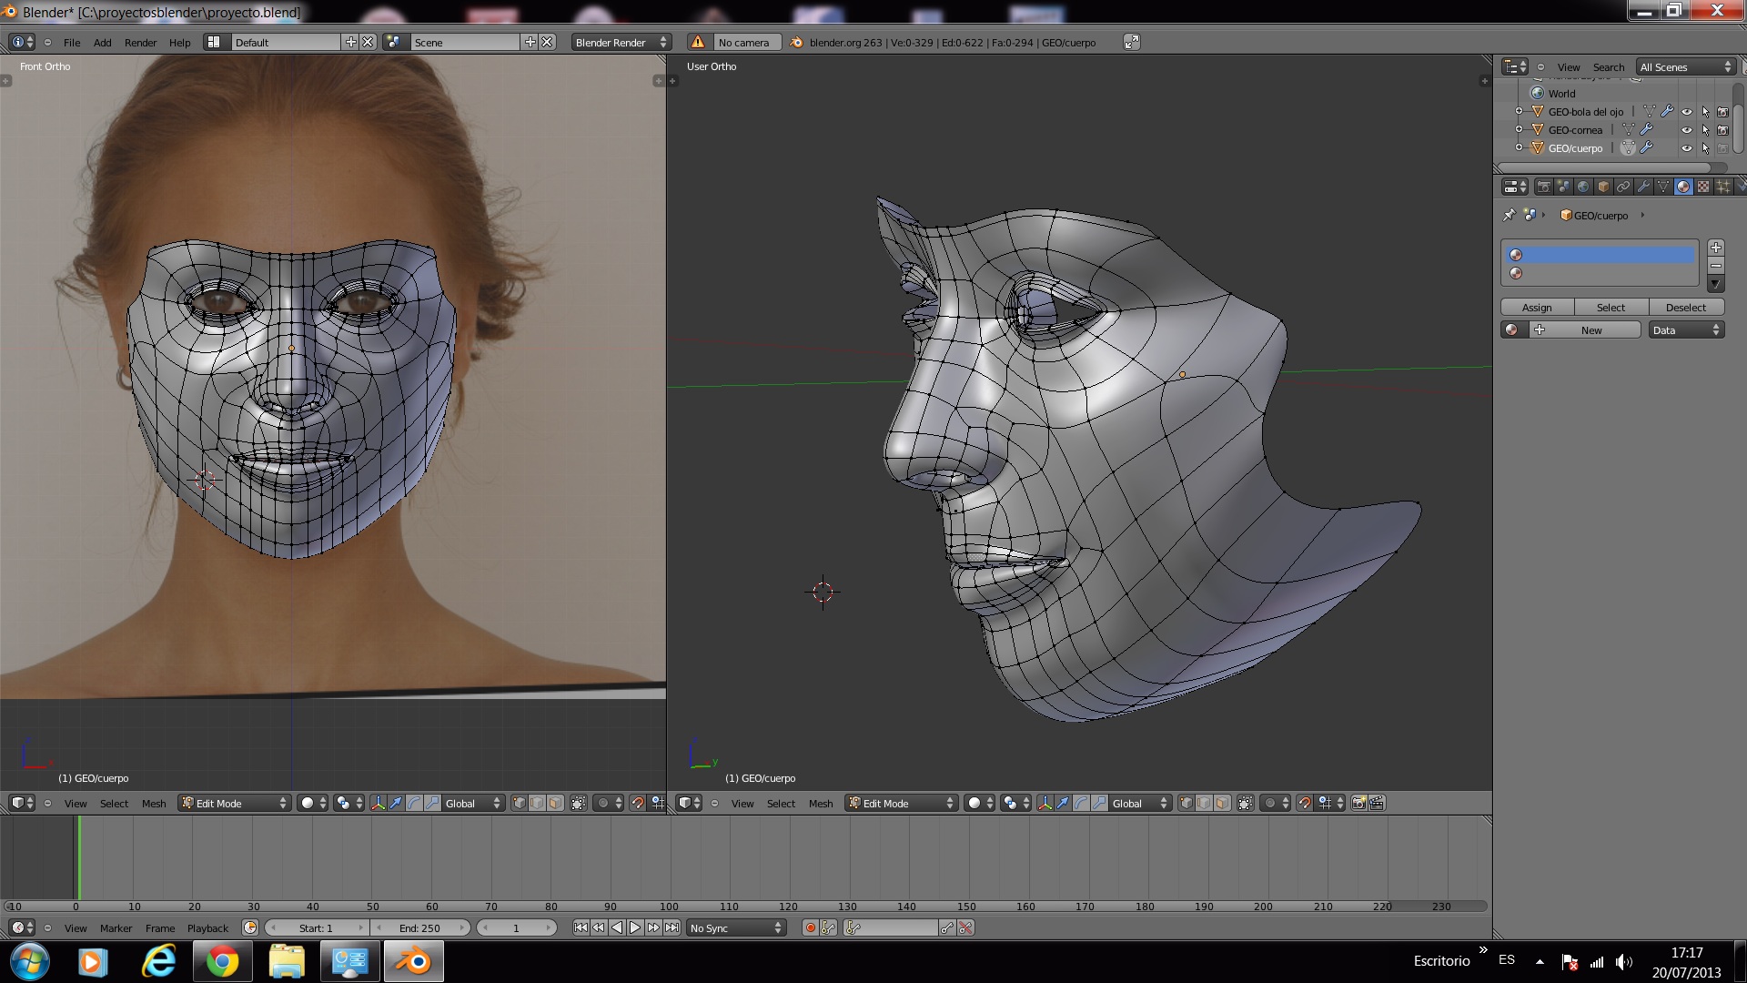Toggle limit selection to visible in right viewport

click(x=1246, y=803)
